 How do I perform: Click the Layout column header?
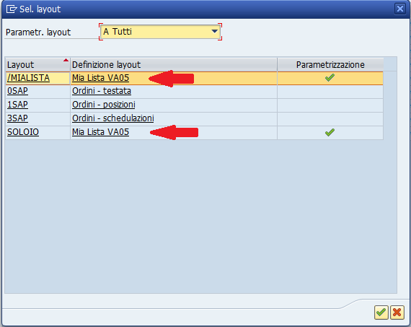click(37, 64)
